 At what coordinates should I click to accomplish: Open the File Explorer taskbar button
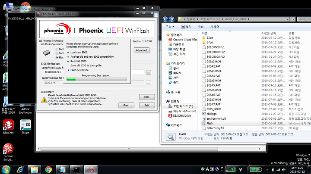pos(34,170)
